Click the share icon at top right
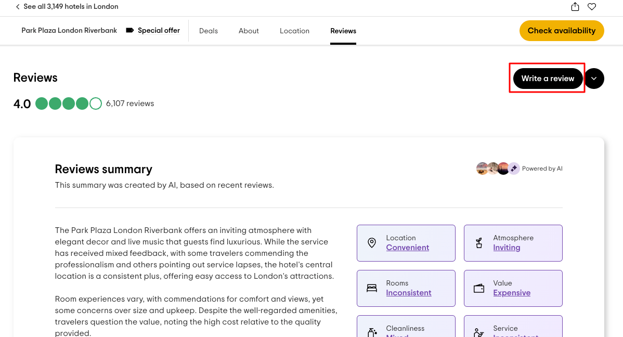Image resolution: width=623 pixels, height=337 pixels. pyautogui.click(x=575, y=7)
